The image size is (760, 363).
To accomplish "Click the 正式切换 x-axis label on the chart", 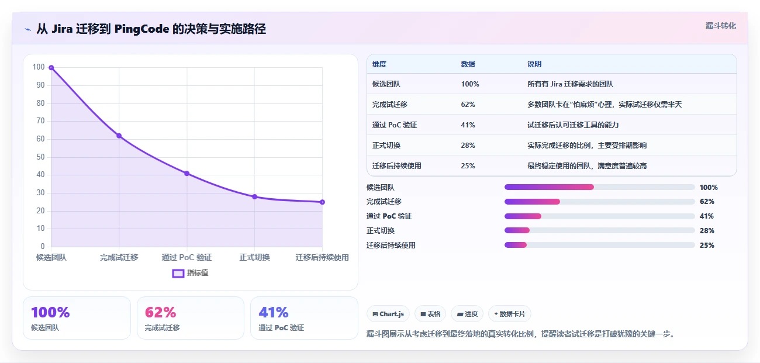I will pyautogui.click(x=255, y=257).
